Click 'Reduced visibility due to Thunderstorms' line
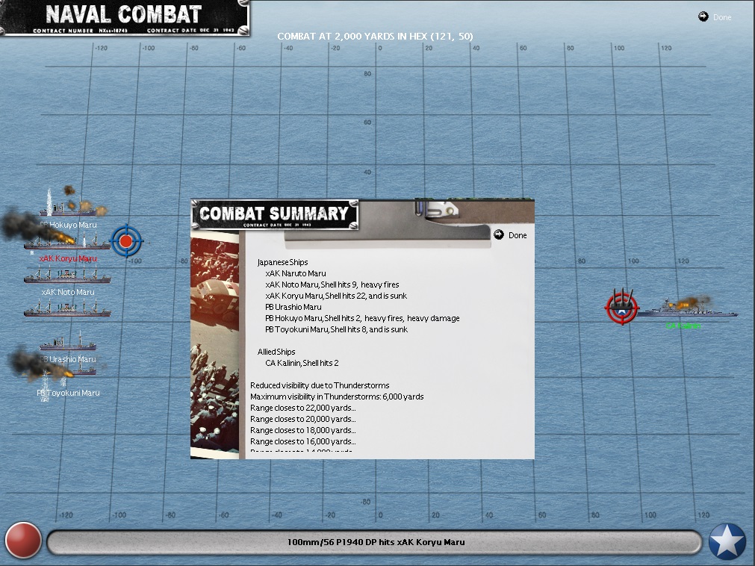Viewport: 755px width, 566px height. click(320, 385)
